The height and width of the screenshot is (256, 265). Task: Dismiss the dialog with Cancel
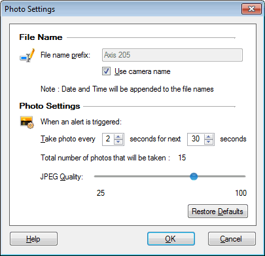tap(232, 239)
